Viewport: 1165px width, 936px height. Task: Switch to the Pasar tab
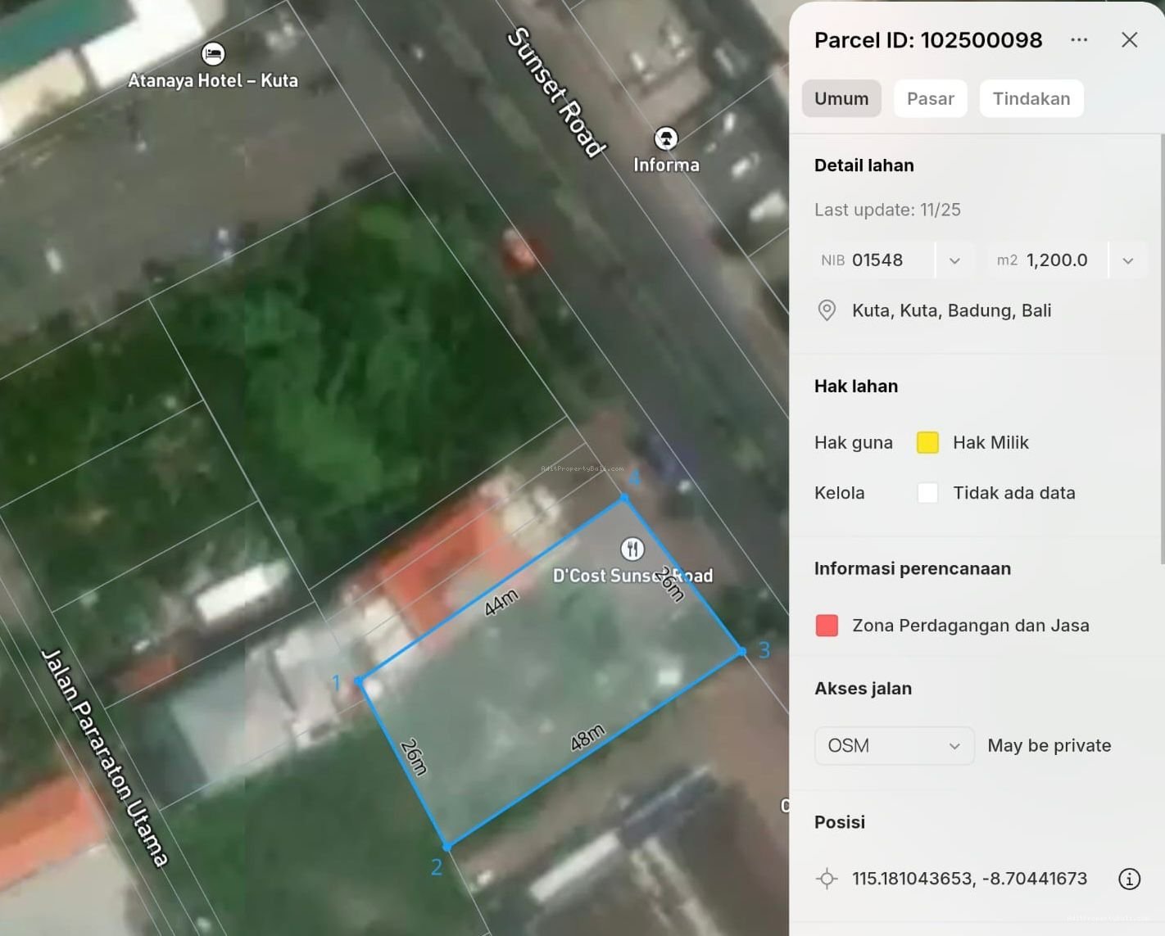pos(930,98)
